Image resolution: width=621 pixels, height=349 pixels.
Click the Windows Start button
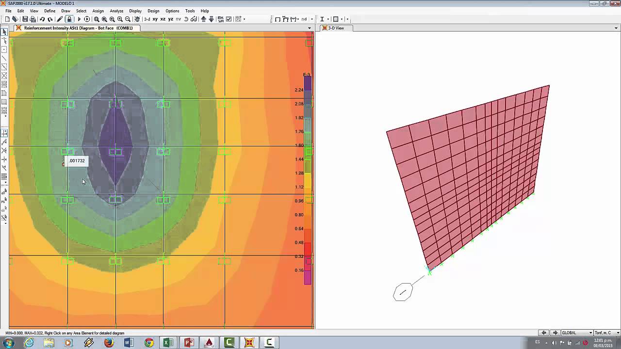8,343
